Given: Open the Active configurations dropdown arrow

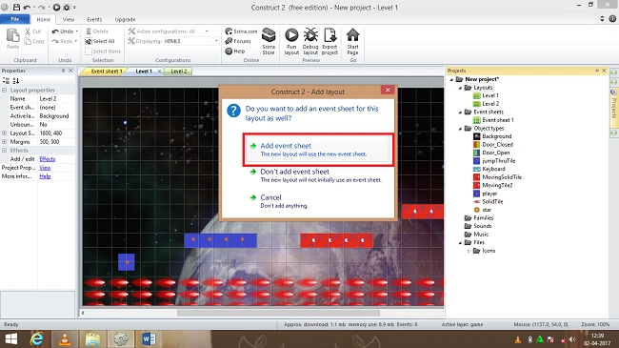Looking at the screenshot, I should (207, 31).
